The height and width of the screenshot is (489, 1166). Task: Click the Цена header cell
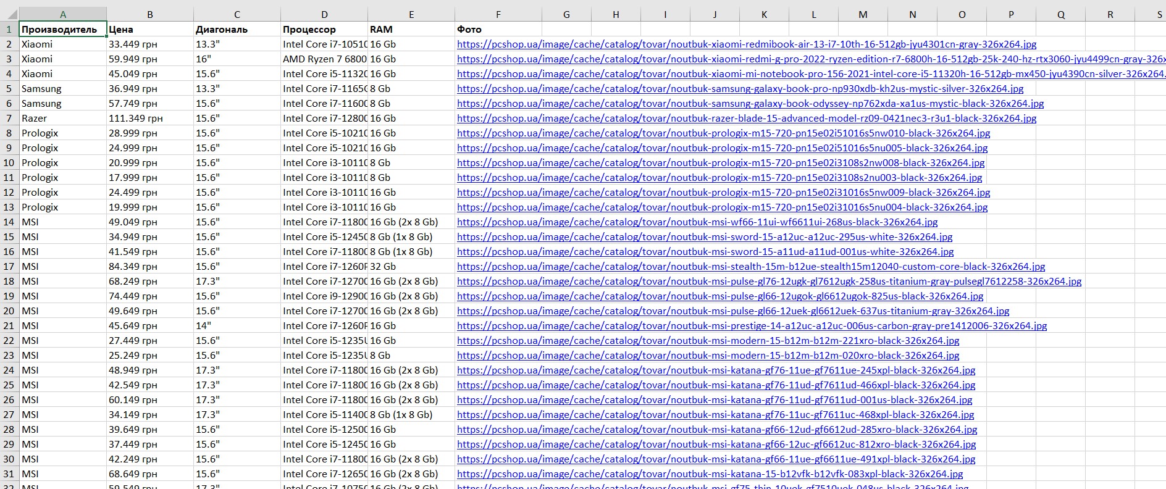coord(150,29)
